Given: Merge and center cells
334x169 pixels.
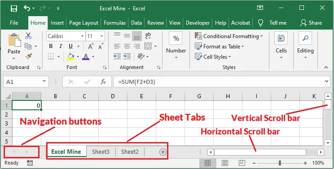Looking at the screenshot, I should (148, 46).
